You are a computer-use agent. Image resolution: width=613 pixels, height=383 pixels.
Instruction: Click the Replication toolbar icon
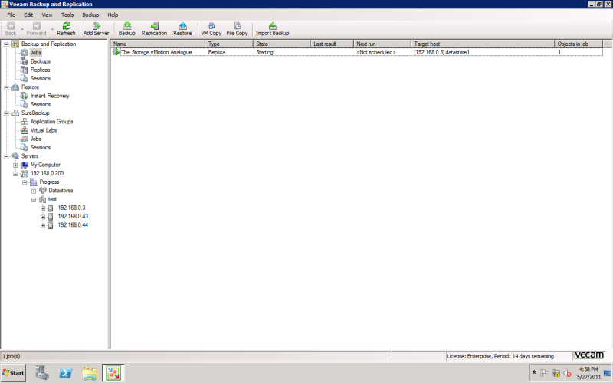154,26
